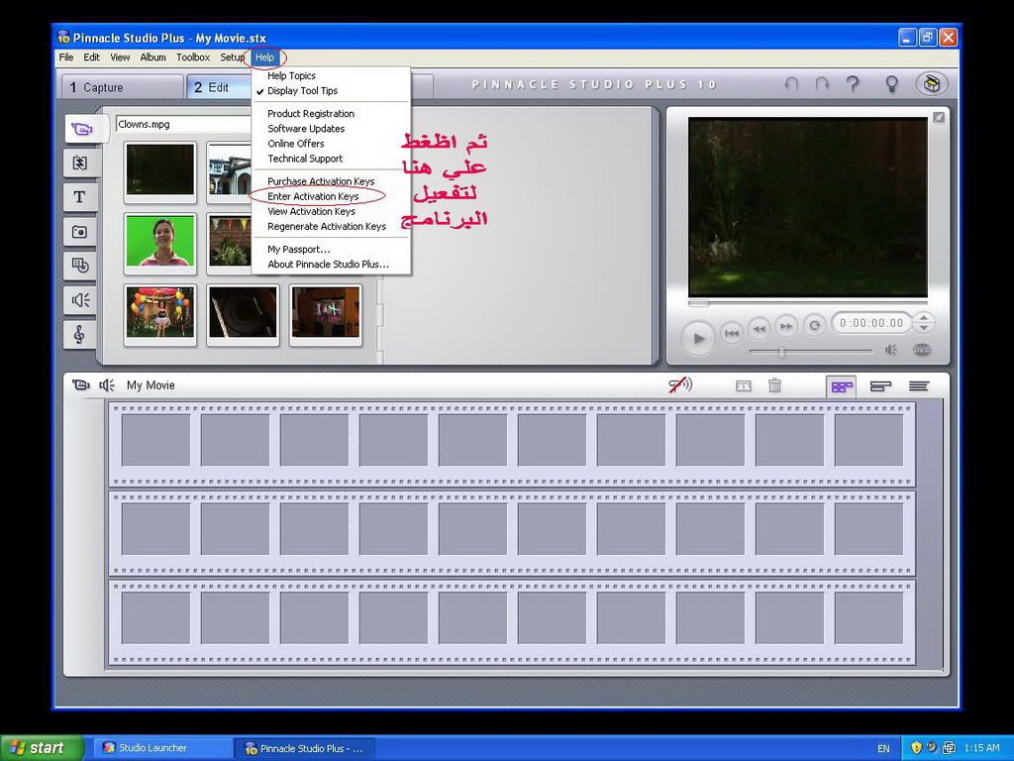Click the split clip razor icon
1014x761 pixels.
(744, 386)
